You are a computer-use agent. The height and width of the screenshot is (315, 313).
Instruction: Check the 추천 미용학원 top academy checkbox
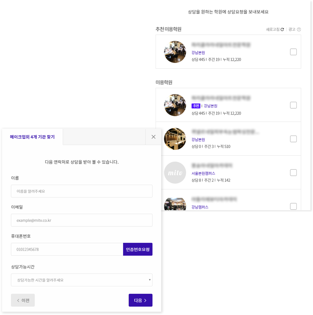click(293, 52)
